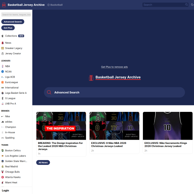Go to Jersey Creator in sidebar

[13, 53]
